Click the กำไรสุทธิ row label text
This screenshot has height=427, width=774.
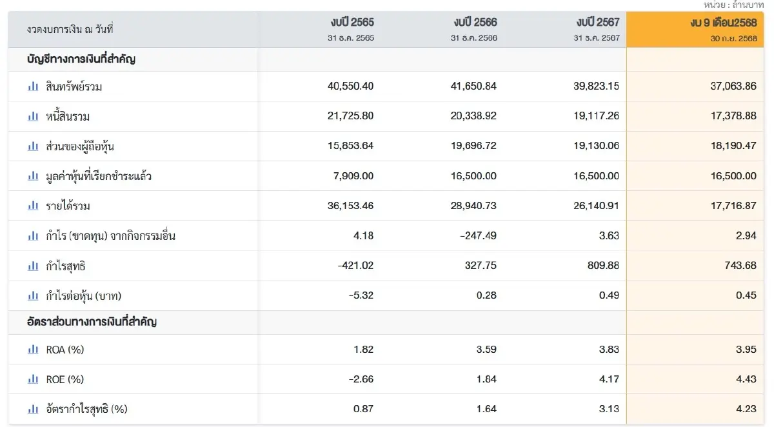tap(66, 266)
